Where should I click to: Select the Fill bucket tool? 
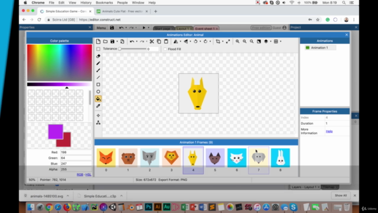[x=98, y=99]
